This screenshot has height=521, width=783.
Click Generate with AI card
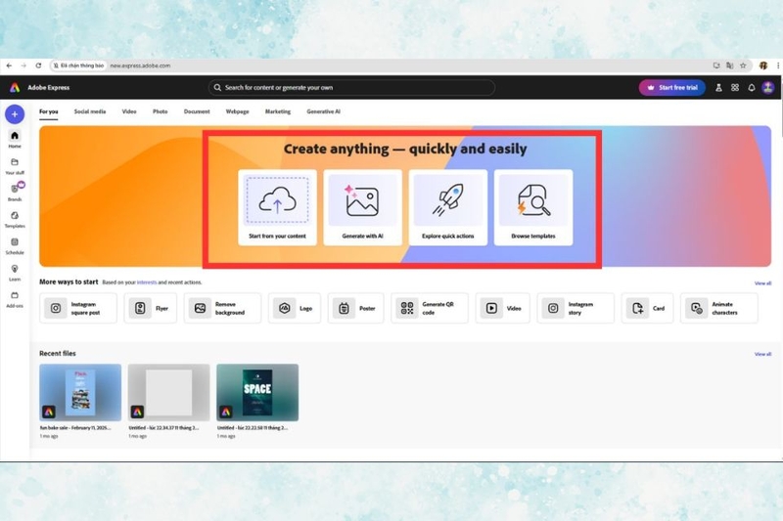click(362, 207)
